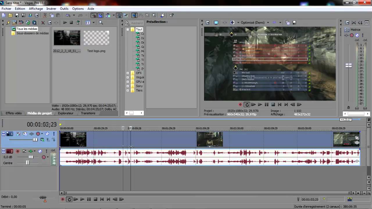Switch to the Transitions tab
The height and width of the screenshot is (209, 372).
point(88,113)
